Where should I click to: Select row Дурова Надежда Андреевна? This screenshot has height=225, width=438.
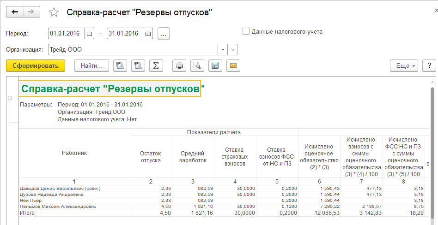click(74, 194)
